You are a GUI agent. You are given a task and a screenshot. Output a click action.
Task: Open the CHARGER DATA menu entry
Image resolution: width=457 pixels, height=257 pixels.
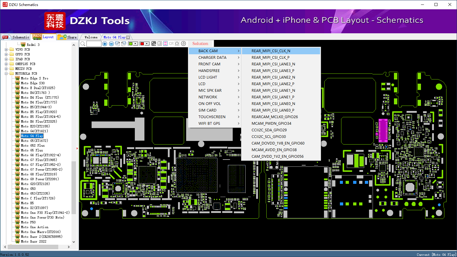click(x=212, y=58)
